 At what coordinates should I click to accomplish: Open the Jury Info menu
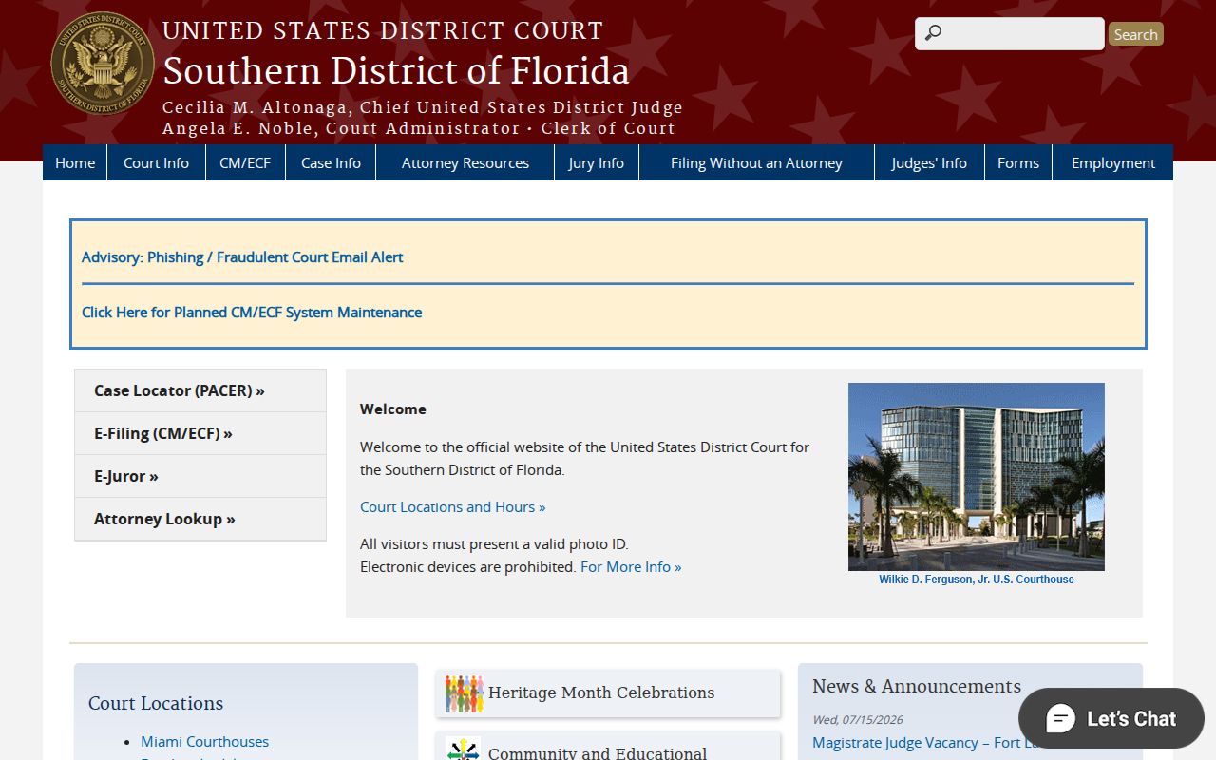coord(597,162)
